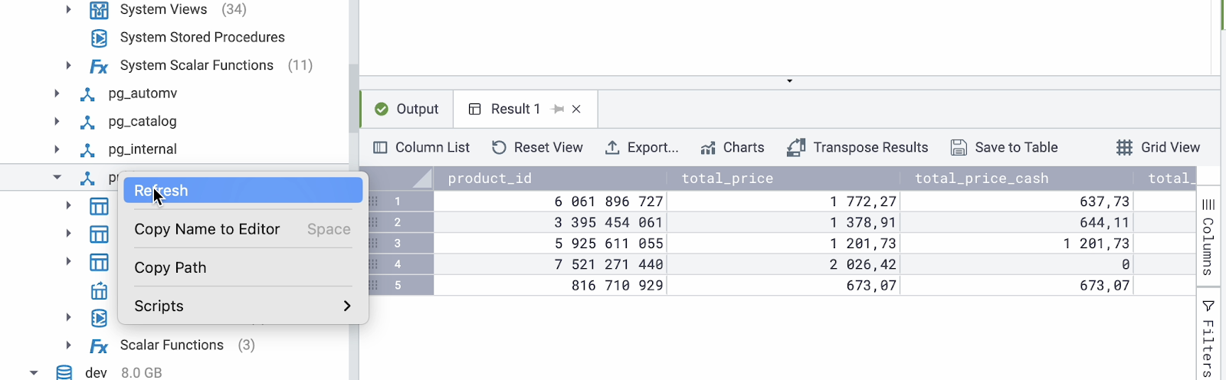
Task: Open the Filters side panel
Action: pyautogui.click(x=1208, y=337)
